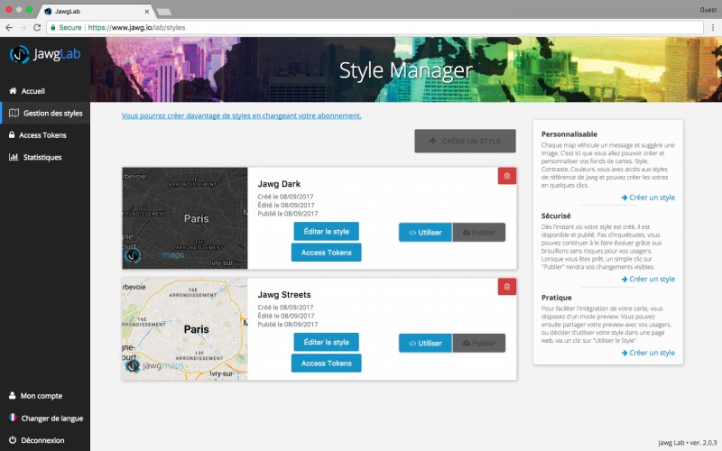The image size is (722, 451).
Task: Select Gestion des styles menu item
Action: (x=45, y=113)
